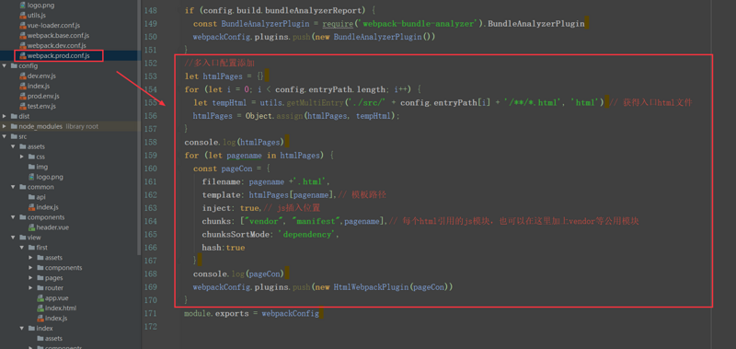The image size is (736, 349).
Task: Click line number 148 in the gutter
Action: point(151,10)
